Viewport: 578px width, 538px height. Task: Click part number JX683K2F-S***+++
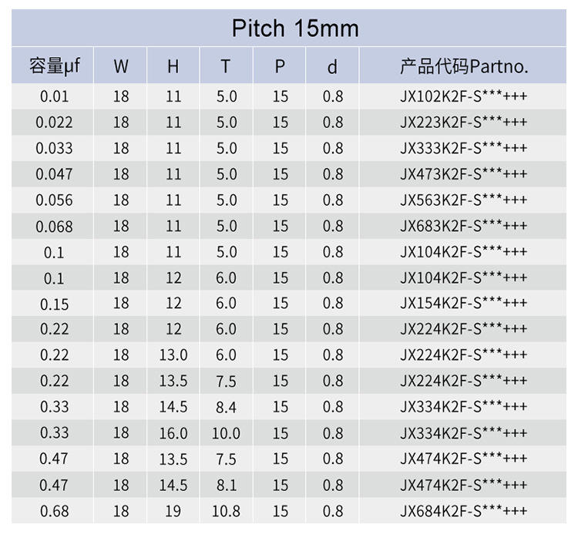point(464,226)
